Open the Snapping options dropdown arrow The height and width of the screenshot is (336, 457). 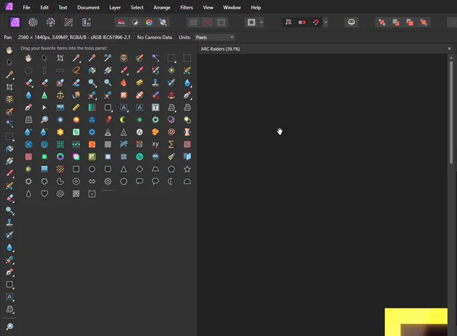coord(325,22)
